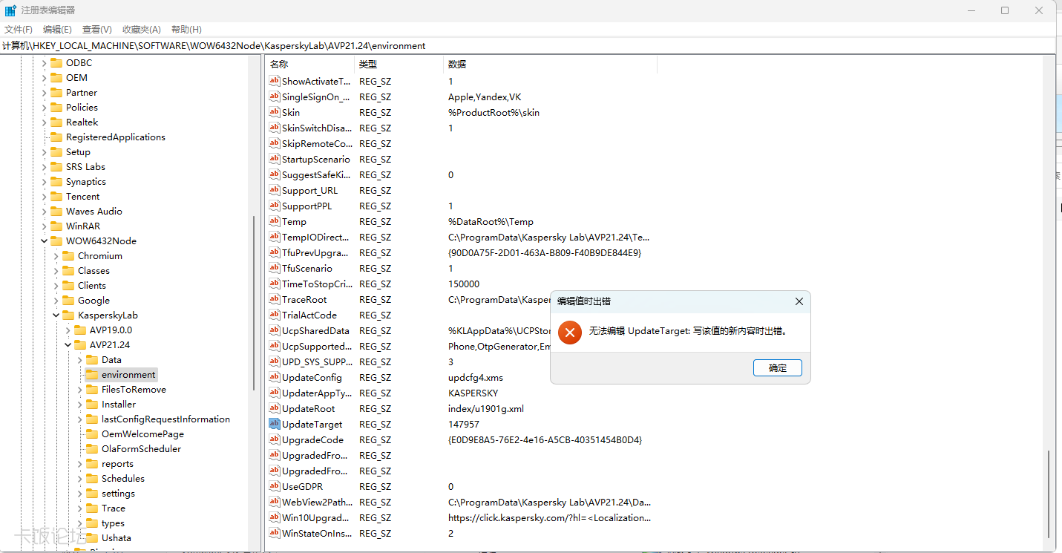
Task: Select the Google folder icon
Action: tap(68, 301)
